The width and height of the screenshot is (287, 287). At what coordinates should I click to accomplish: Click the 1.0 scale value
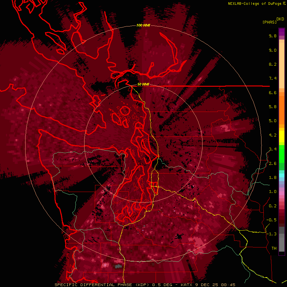(x=273, y=192)
